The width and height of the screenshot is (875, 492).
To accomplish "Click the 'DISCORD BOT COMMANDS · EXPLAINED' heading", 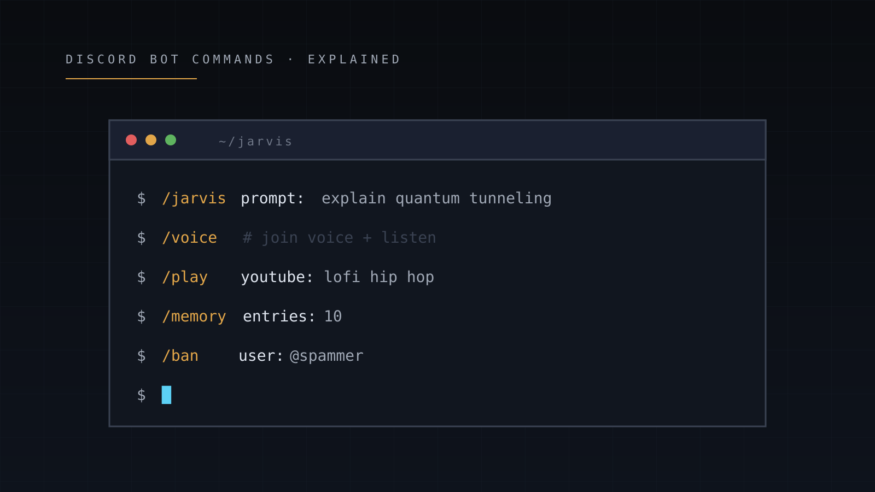I will coord(234,59).
